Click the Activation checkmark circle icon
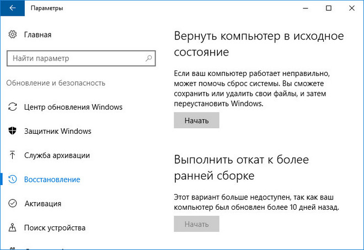 [x=13, y=204]
